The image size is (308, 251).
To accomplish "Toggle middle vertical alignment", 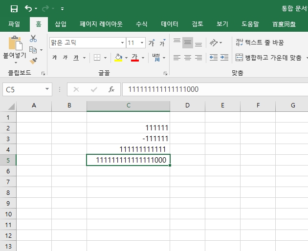I will pyautogui.click(x=188, y=42).
